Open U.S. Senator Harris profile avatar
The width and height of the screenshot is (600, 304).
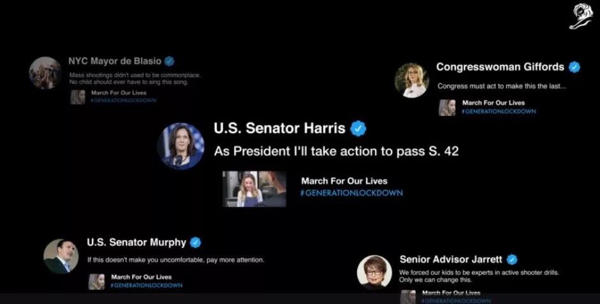click(x=180, y=146)
